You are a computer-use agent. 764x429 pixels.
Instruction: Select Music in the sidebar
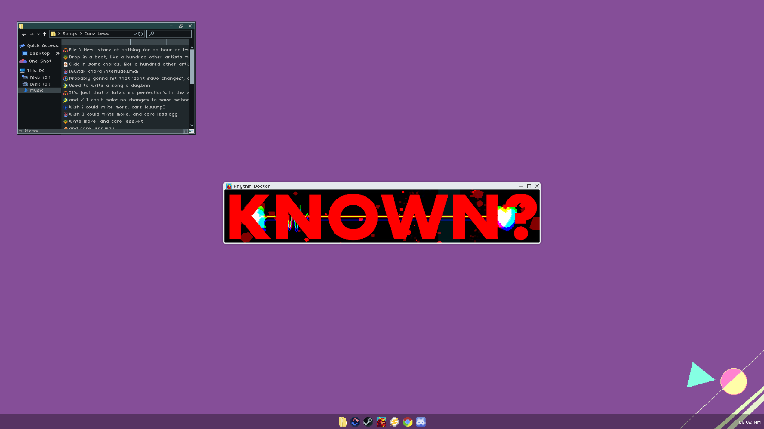(x=36, y=90)
